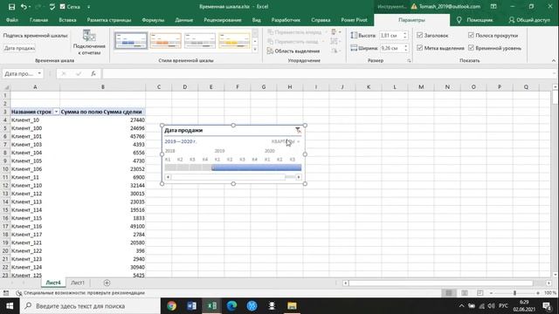Image resolution: width=559 pixels, height=314 pixels.
Task: Open the align objects dropdown
Action: [x=335, y=32]
